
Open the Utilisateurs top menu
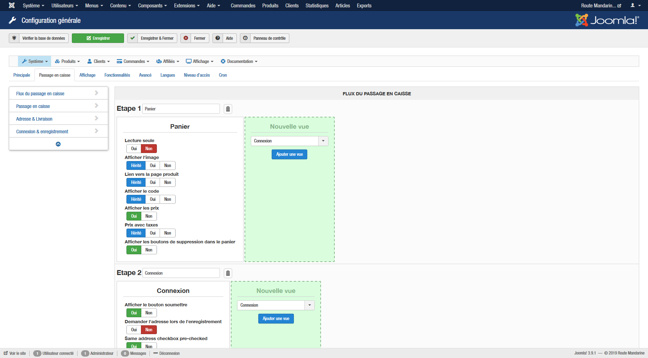pyautogui.click(x=65, y=5)
